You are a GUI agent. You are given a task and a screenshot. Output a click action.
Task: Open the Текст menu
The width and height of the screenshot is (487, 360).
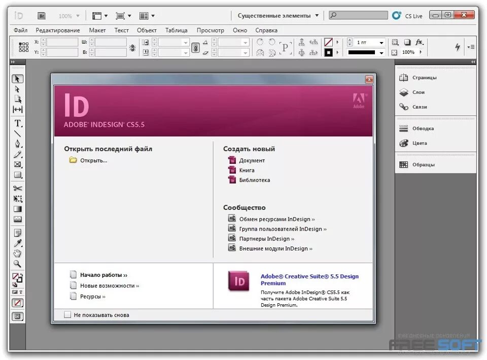pos(121,30)
